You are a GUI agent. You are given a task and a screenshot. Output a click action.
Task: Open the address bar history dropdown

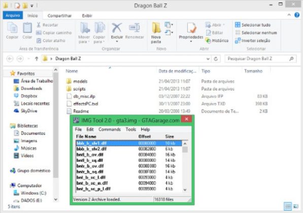(208, 59)
